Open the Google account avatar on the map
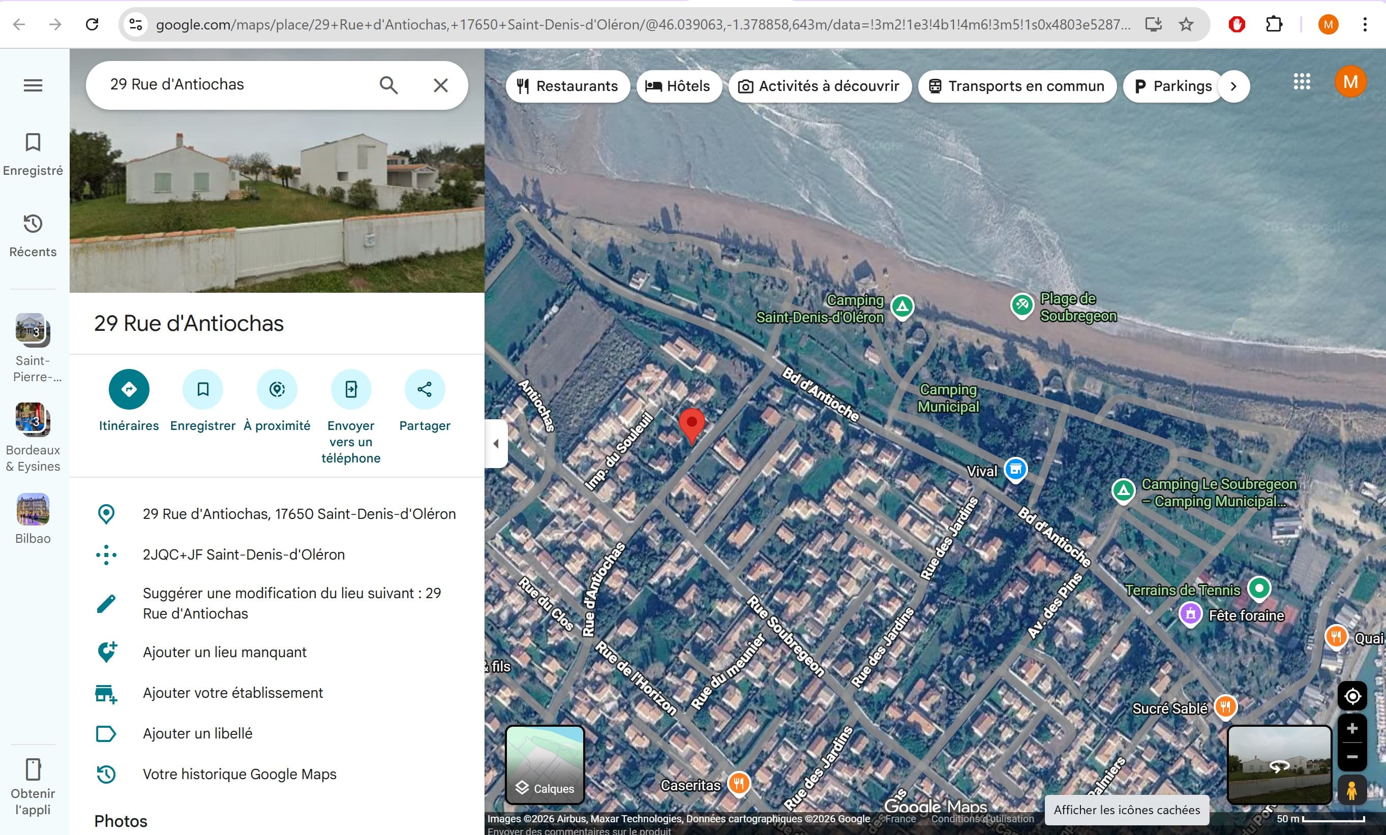Viewport: 1386px width, 835px height. click(x=1350, y=82)
